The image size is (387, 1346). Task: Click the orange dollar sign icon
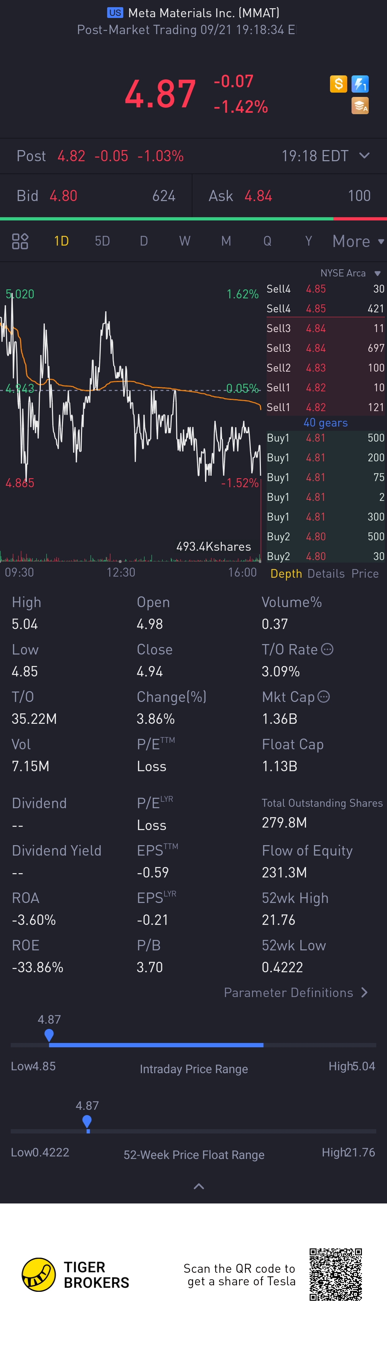tap(338, 84)
